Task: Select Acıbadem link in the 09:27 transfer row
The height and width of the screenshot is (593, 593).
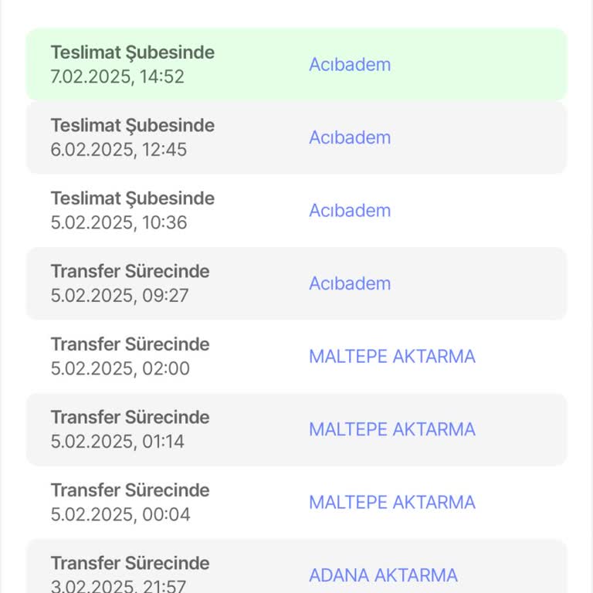Action: pos(350,283)
